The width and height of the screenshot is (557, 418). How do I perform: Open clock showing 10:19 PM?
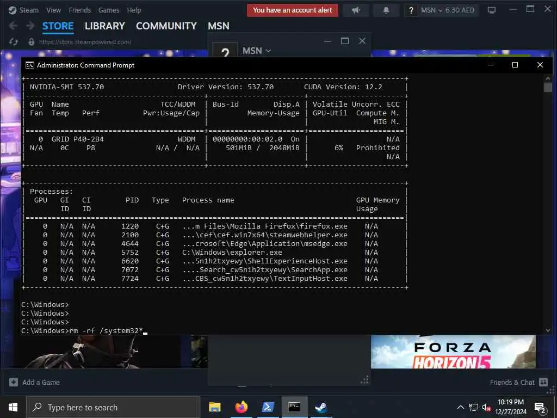511,407
